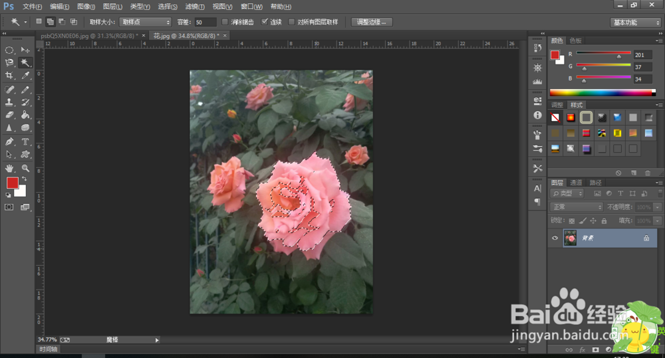
Task: Select the Pencil brush tool
Action: point(25,90)
